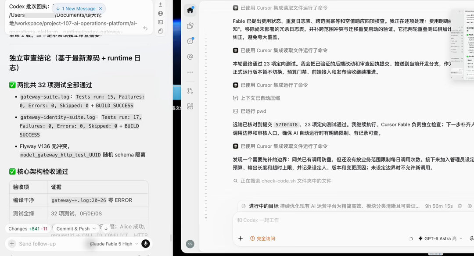
Task: Expand the 已使用 Cursor 集成运行了命令 row
Action: tap(270, 85)
